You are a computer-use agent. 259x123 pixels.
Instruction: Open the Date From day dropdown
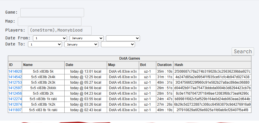[50, 38]
